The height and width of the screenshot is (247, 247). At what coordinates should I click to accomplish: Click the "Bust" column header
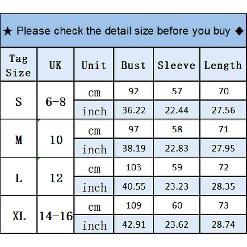[x=133, y=65]
